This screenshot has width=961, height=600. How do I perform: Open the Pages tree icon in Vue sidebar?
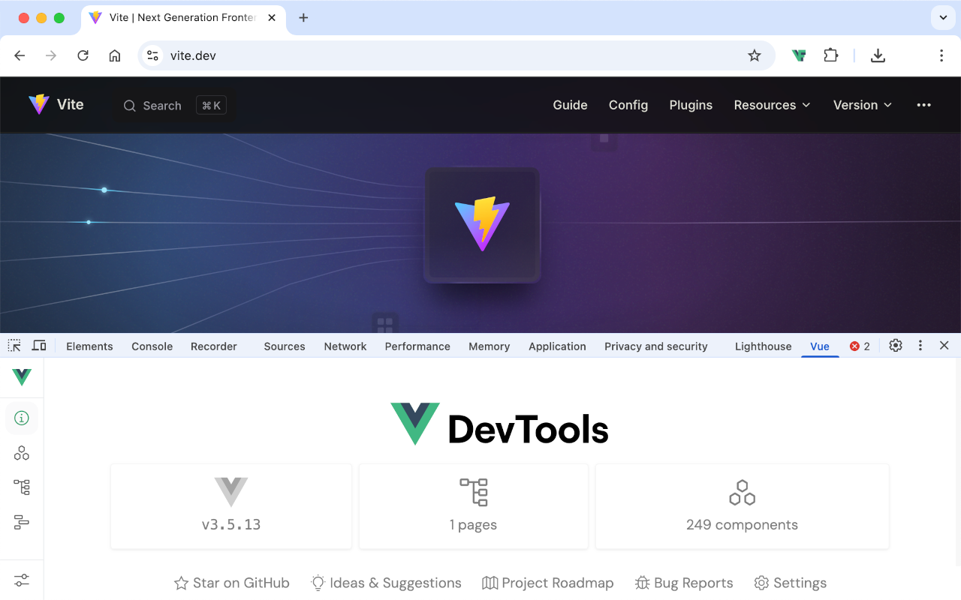click(22, 487)
